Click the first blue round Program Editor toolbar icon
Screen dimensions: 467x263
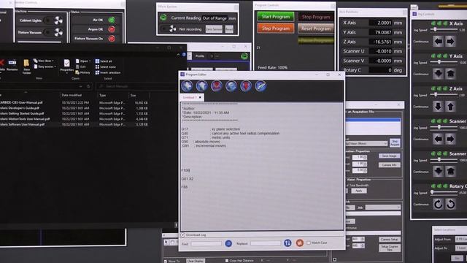pyautogui.click(x=188, y=86)
